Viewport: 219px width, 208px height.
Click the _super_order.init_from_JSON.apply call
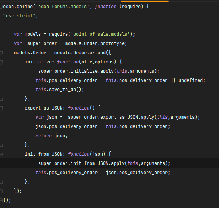point(103,163)
